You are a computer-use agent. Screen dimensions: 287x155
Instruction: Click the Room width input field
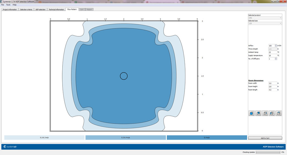point(273,83)
